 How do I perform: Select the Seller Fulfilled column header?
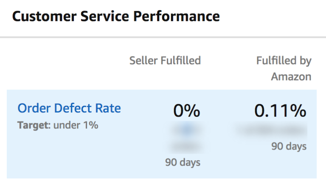click(x=165, y=61)
